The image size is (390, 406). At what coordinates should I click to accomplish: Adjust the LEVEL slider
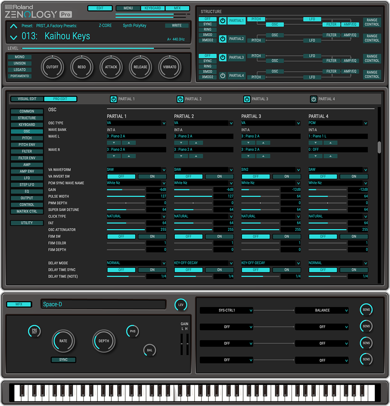pyautogui.click(x=106, y=48)
